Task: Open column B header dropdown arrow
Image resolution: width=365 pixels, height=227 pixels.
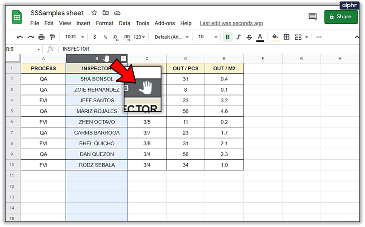Action: (124, 58)
